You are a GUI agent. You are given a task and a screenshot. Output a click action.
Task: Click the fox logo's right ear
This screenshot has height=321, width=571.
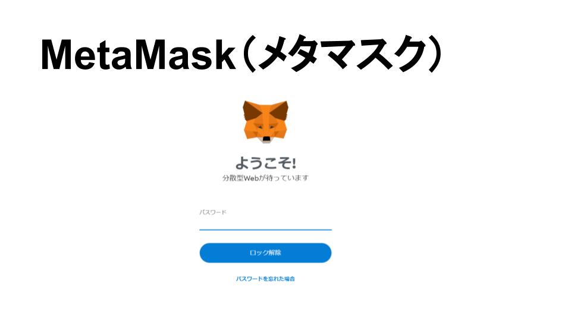tap(280, 110)
